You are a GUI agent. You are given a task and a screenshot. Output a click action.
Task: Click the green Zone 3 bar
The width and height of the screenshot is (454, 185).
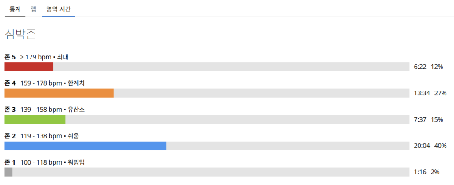(x=35, y=119)
